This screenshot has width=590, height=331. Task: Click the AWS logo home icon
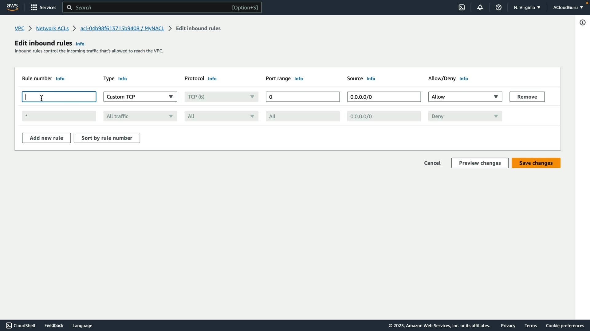tap(12, 7)
